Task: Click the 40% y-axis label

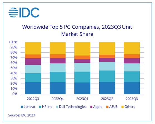Action: (14, 73)
